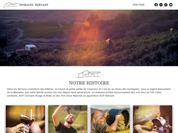
Task: Select the NOTRE HISTOIRE heading
Action: 89,83
